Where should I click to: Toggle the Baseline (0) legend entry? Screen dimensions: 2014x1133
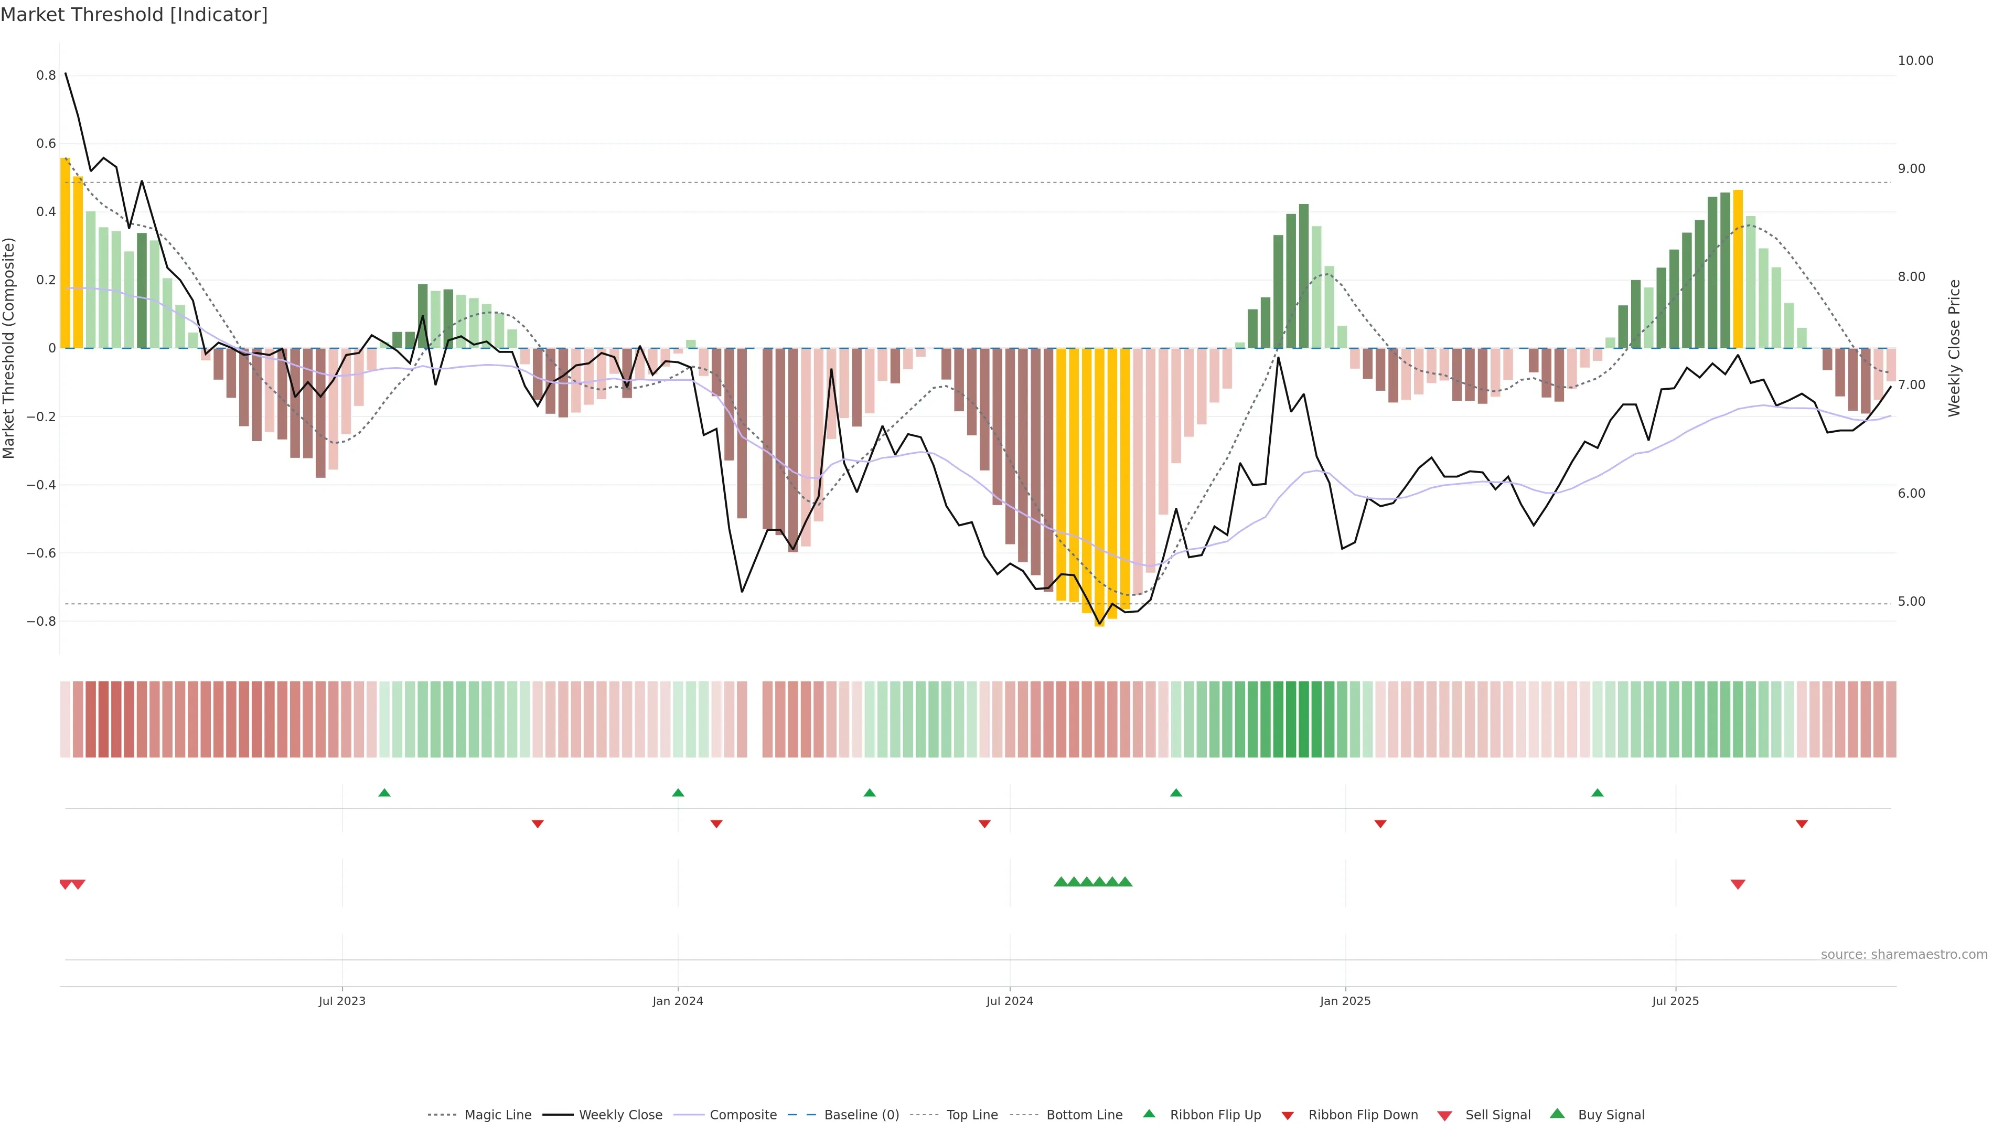[x=862, y=1115]
